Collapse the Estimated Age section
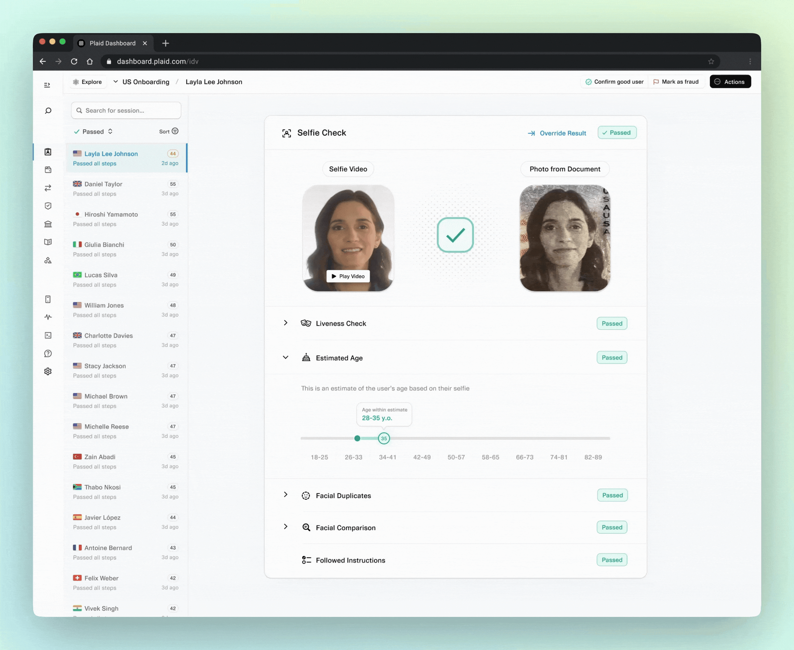This screenshot has height=650, width=794. coord(286,357)
